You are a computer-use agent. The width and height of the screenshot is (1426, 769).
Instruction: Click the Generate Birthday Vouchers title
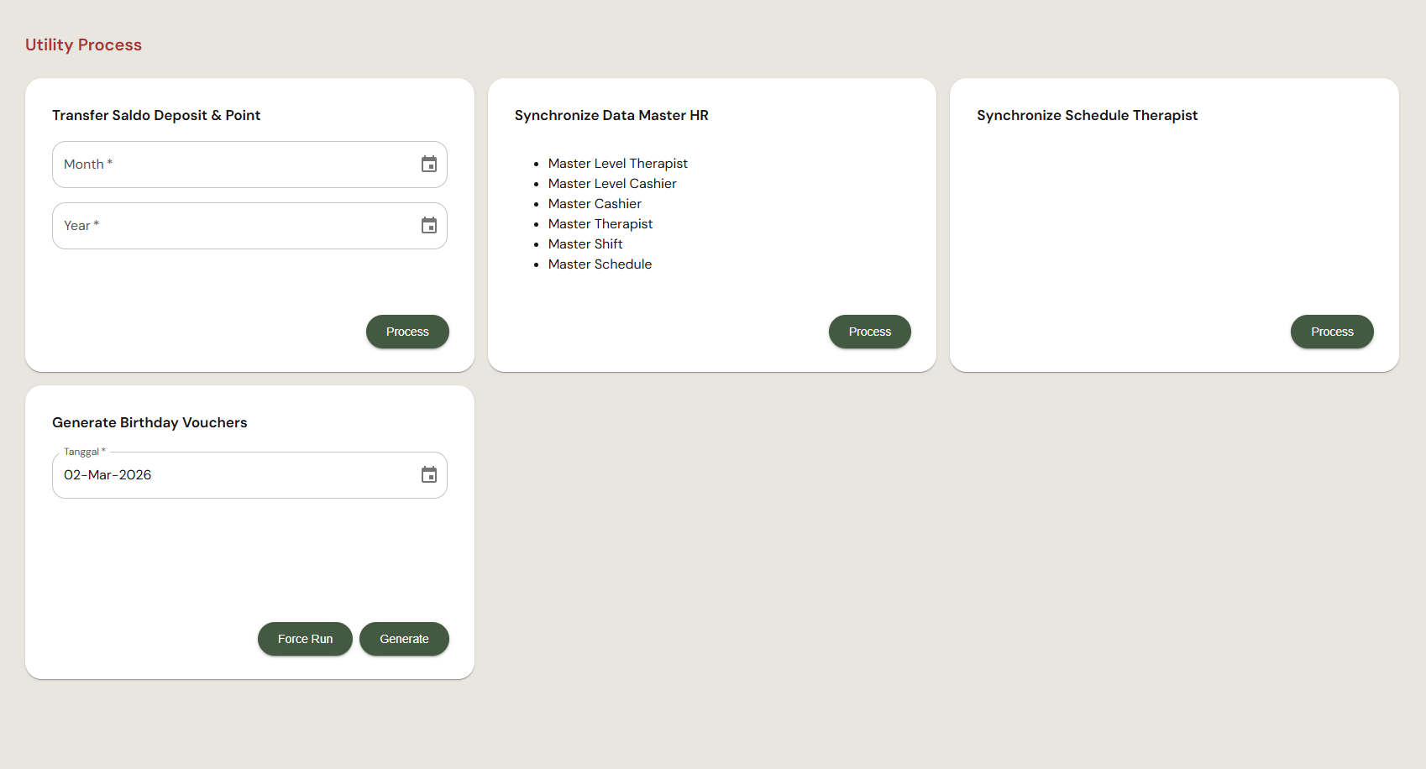tap(149, 422)
